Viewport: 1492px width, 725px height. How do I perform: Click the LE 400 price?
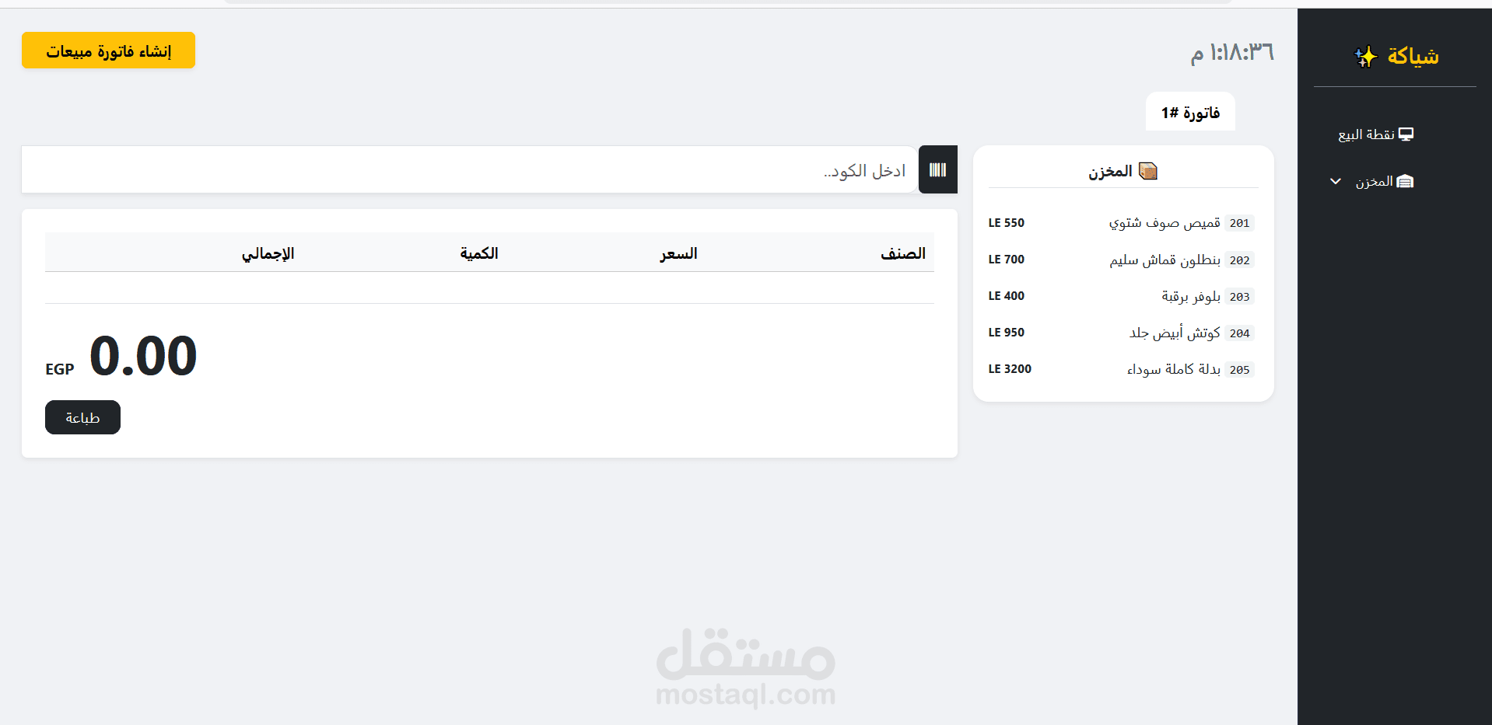pyautogui.click(x=1007, y=296)
